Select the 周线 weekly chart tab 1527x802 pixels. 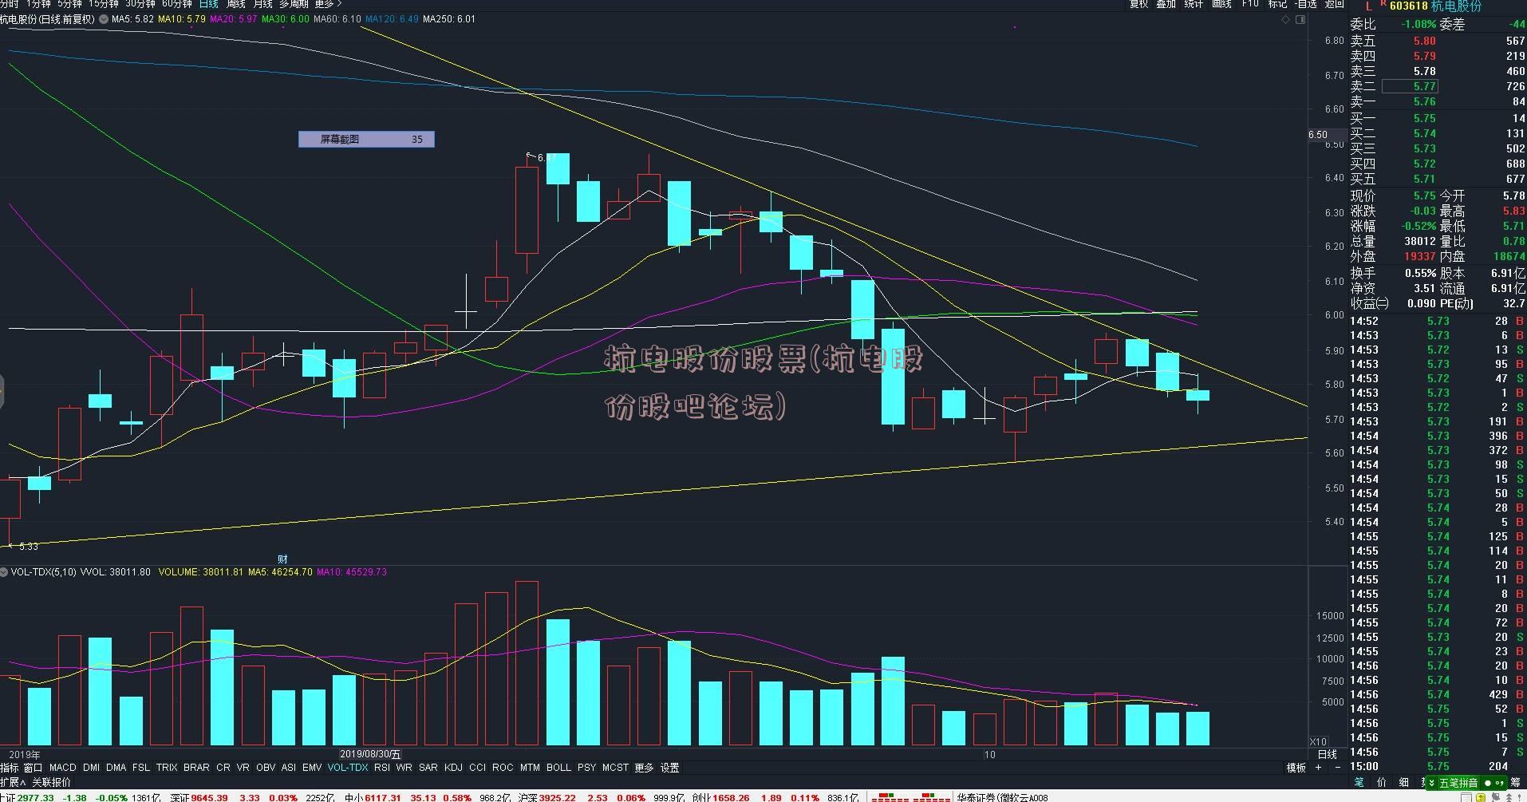point(236,4)
